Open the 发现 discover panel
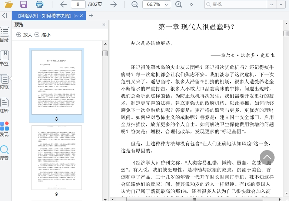289x201 pixels. [x=4, y=129]
